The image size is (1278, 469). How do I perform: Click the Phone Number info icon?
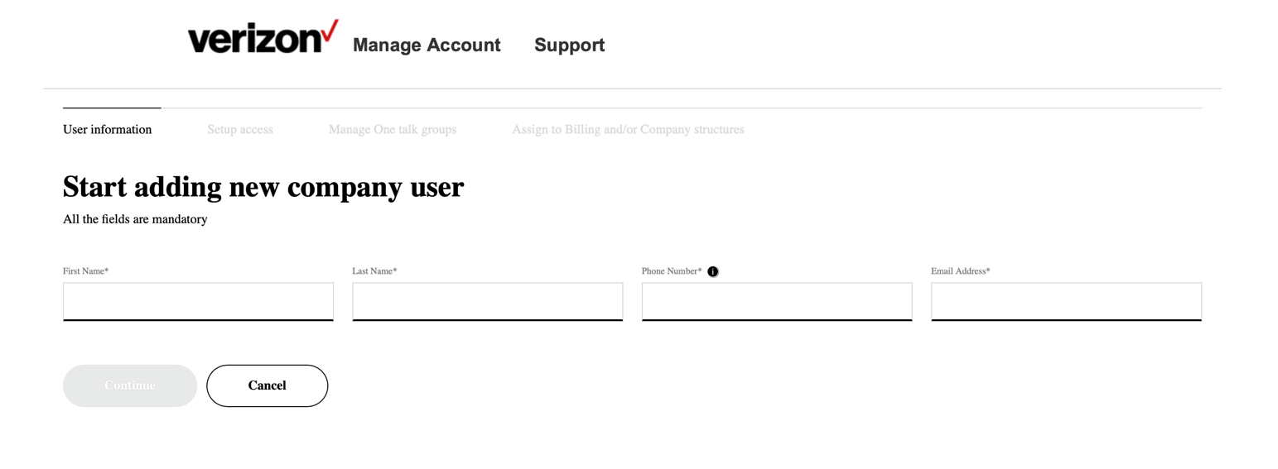coord(713,271)
